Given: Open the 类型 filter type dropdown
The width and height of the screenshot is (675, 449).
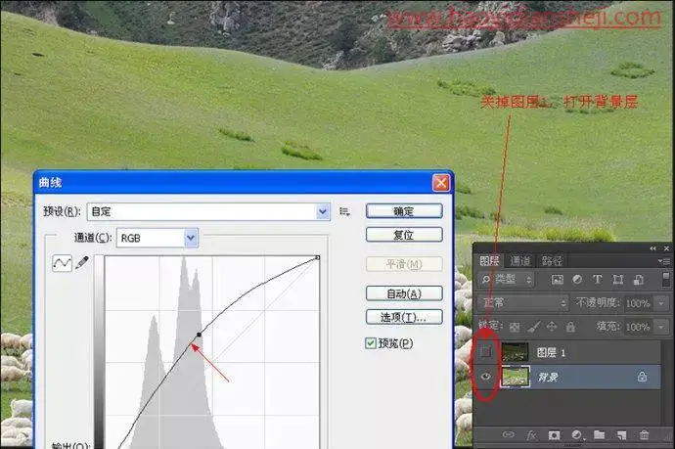Looking at the screenshot, I should (x=507, y=280).
